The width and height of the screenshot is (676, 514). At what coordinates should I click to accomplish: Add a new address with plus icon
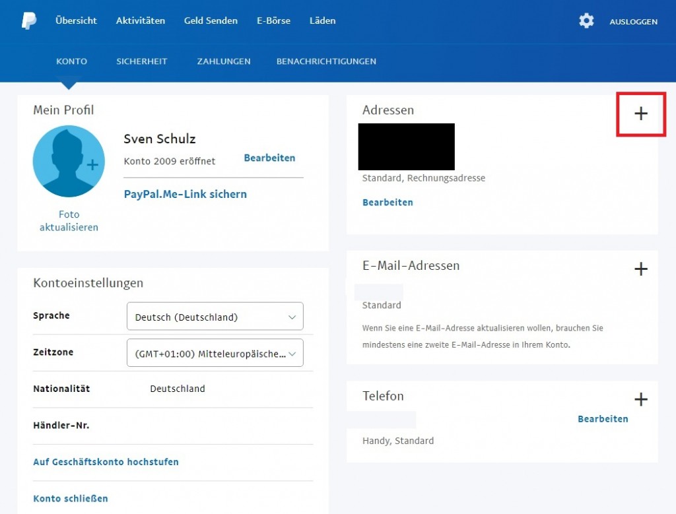click(640, 114)
